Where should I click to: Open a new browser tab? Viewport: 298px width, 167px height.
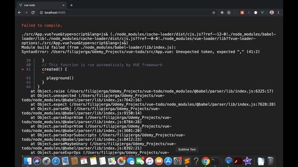point(71,5)
